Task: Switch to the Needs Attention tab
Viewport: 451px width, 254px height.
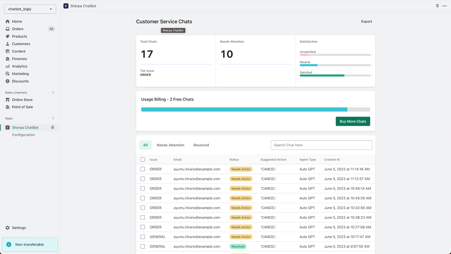Action: tap(171, 145)
